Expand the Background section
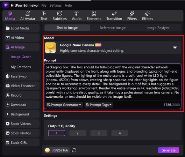The image size is (185, 157). (22, 114)
